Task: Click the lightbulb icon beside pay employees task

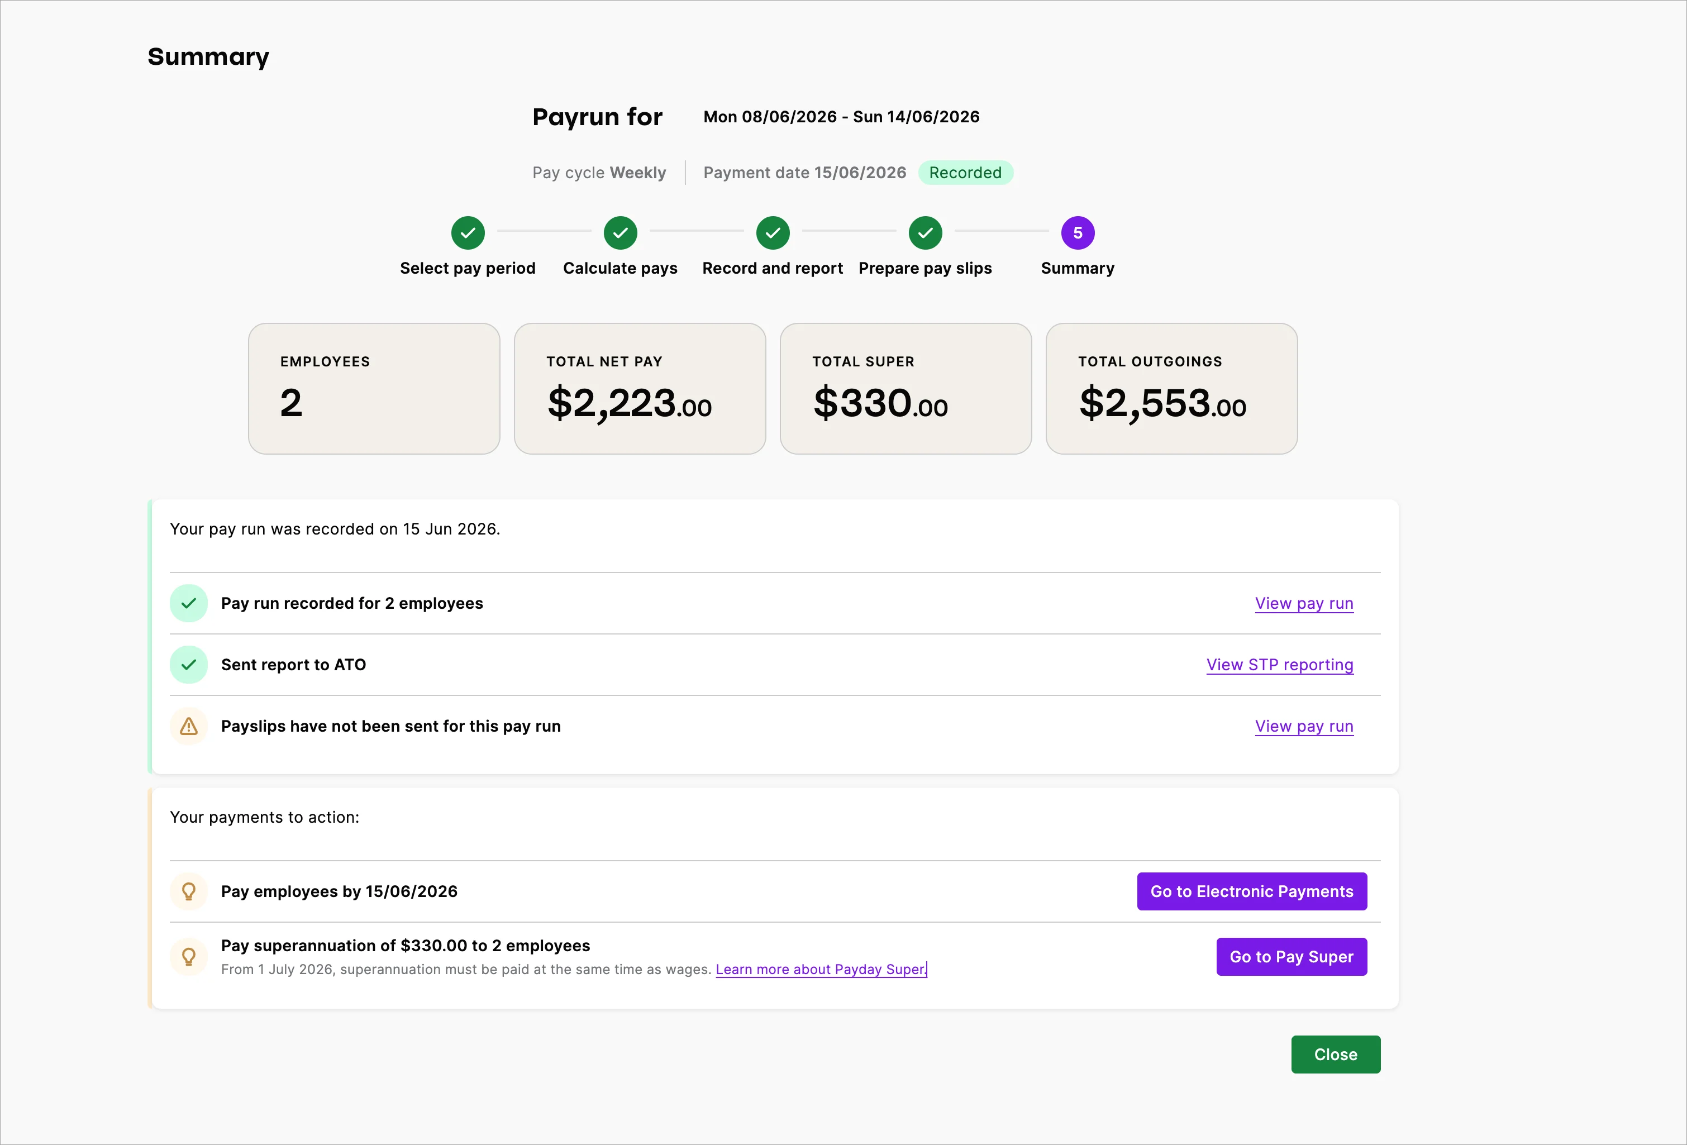Action: [188, 891]
